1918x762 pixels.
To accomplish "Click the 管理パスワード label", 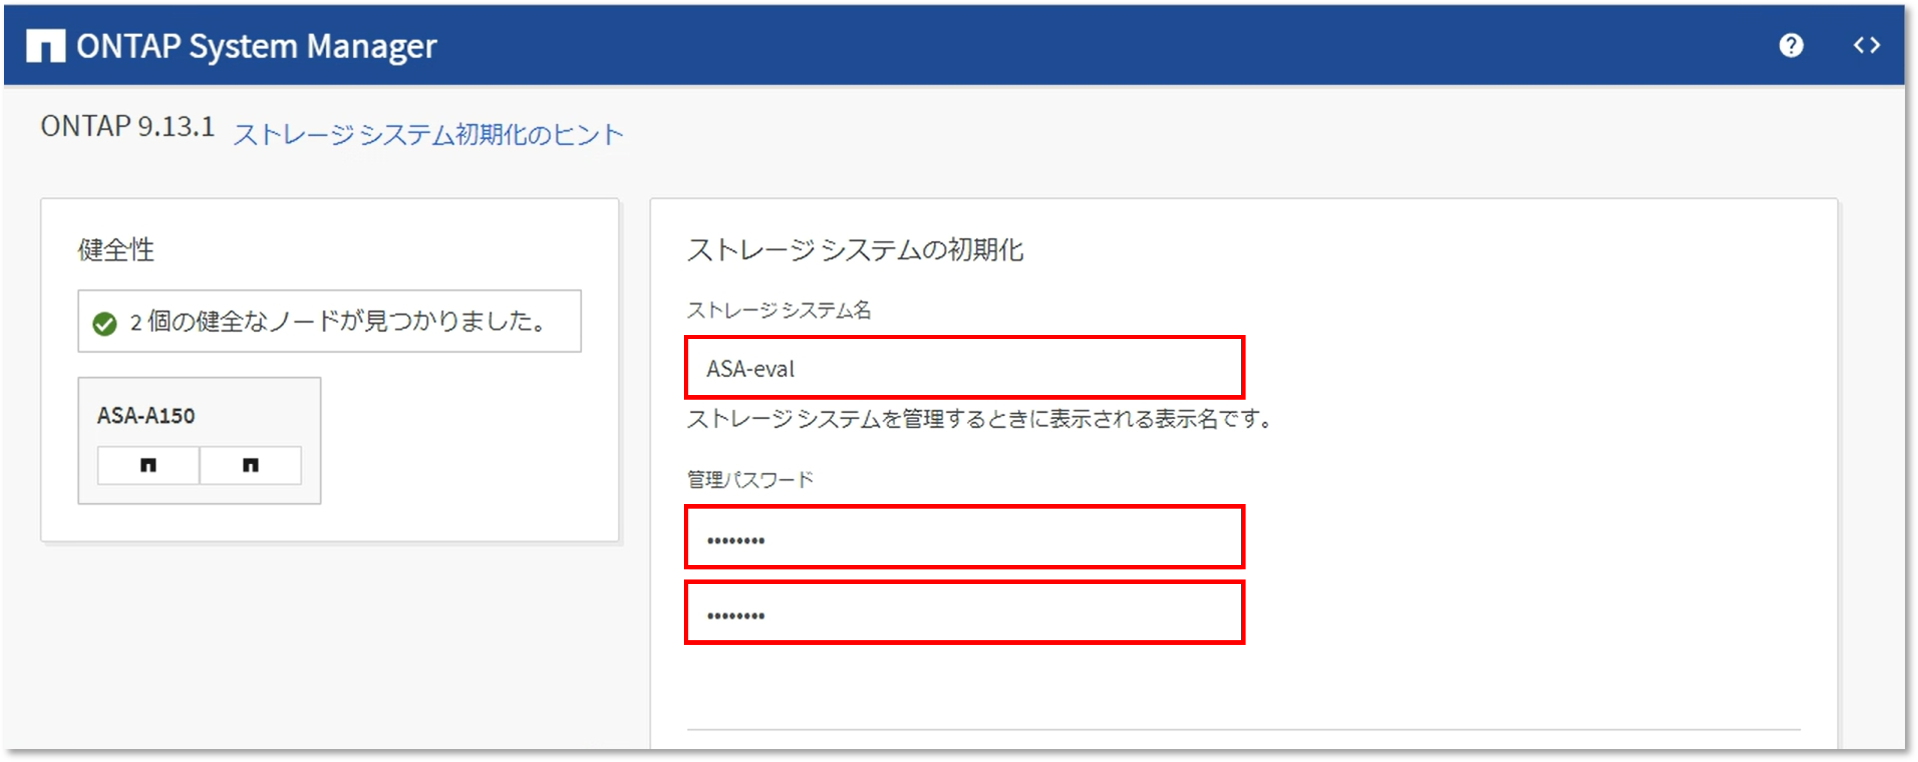I will (750, 479).
